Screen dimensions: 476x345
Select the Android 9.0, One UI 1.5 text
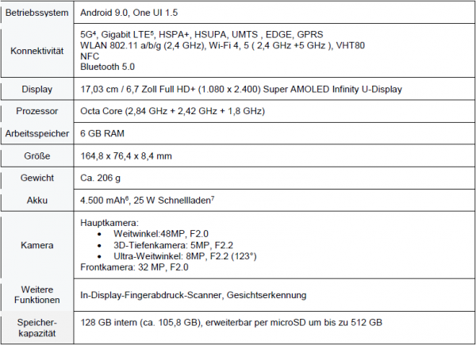pyautogui.click(x=129, y=13)
